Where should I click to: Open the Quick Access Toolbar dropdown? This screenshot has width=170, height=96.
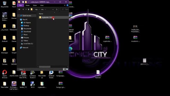click(x=28, y=2)
